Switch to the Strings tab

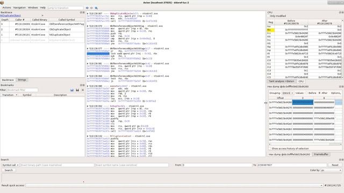[21, 80]
